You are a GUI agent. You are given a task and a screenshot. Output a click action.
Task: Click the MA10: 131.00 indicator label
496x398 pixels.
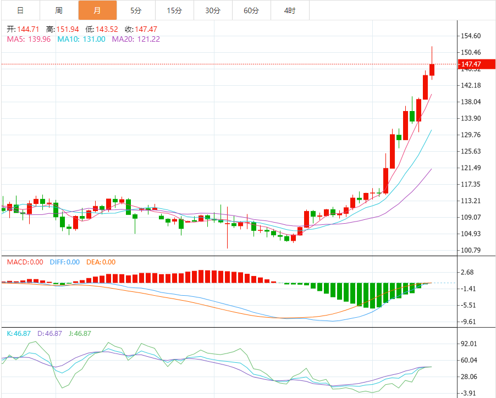[x=81, y=39]
